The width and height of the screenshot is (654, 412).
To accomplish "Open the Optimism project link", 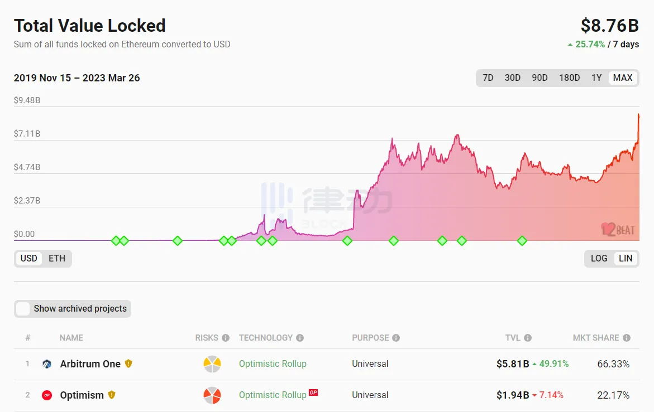I will point(82,395).
